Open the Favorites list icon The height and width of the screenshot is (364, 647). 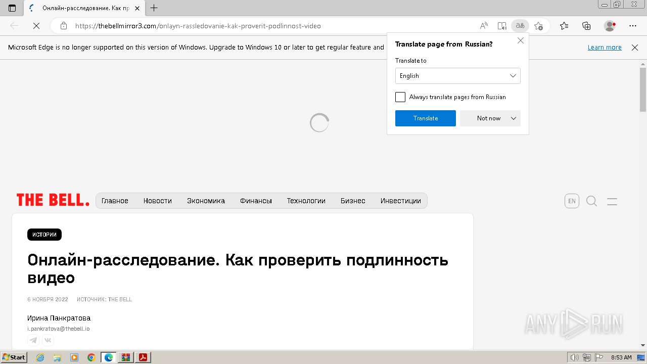click(564, 26)
